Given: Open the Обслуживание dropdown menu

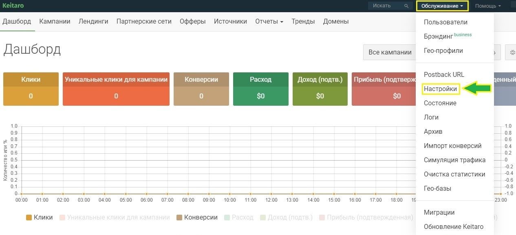Looking at the screenshot, I should (442, 6).
